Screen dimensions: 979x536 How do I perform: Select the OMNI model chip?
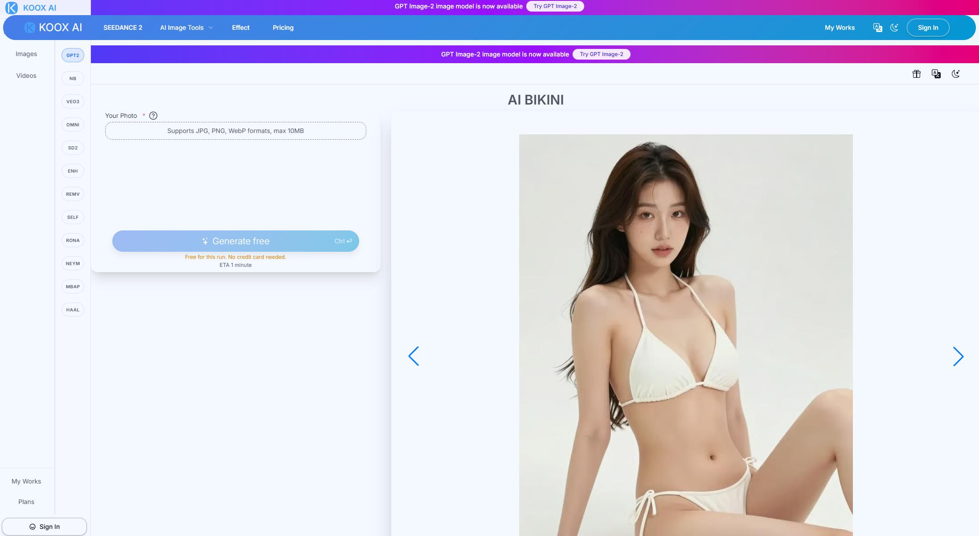click(x=73, y=125)
